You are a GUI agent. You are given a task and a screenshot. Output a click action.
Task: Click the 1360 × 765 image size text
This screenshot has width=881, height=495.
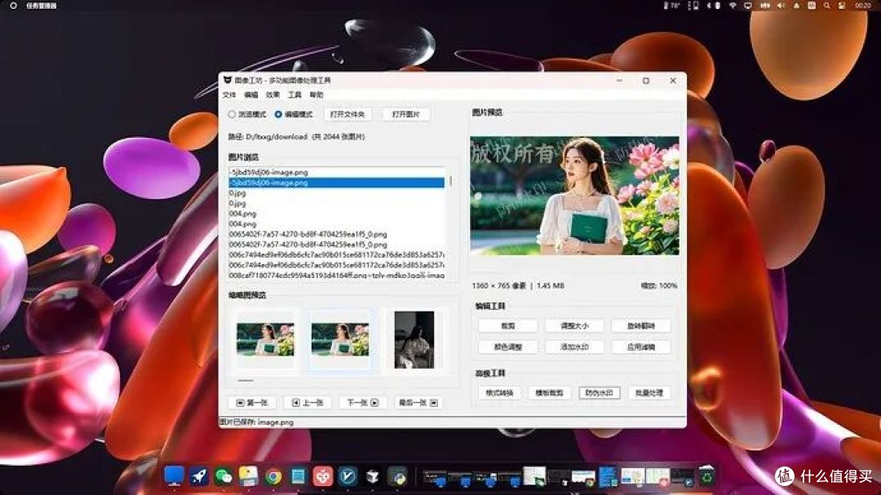tap(499, 286)
